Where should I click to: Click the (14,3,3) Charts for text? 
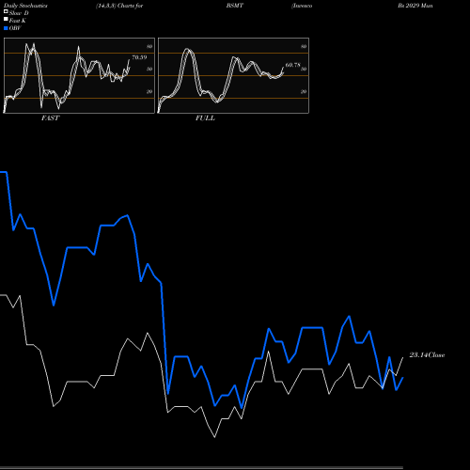[x=119, y=6]
